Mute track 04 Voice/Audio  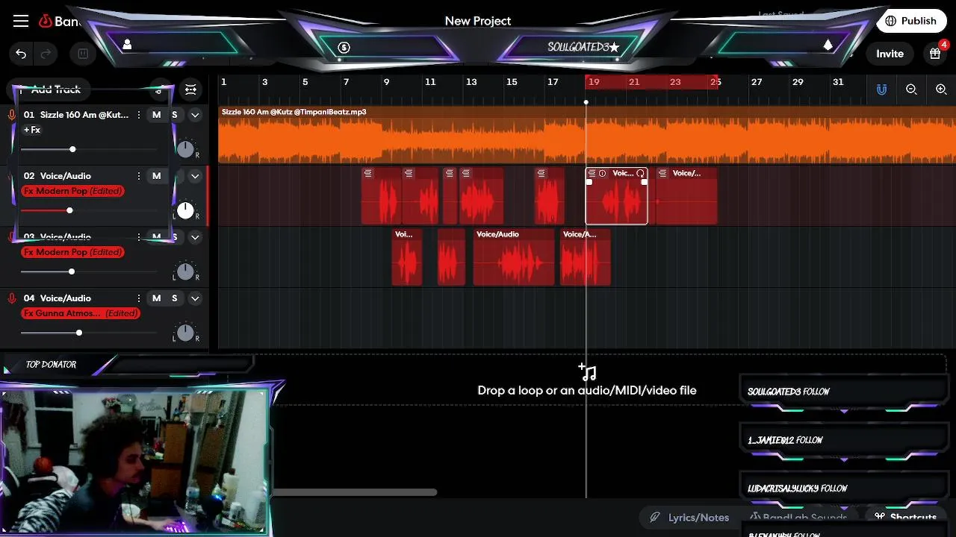point(156,298)
